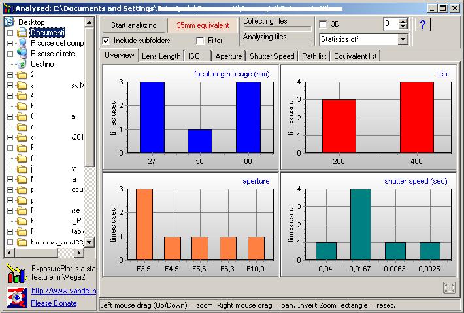Open the Shutter Speed tab
Image resolution: width=464 pixels, height=313 pixels.
tap(272, 56)
